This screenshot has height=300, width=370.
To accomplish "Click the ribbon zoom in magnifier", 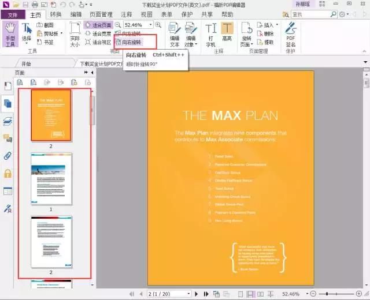I will (x=158, y=25).
